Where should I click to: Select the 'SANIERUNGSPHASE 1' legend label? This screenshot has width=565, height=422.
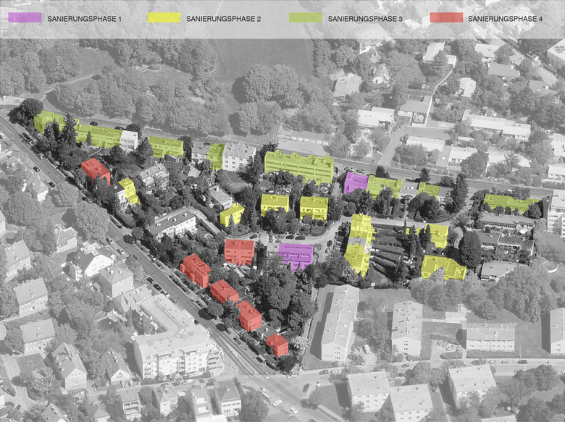click(84, 17)
